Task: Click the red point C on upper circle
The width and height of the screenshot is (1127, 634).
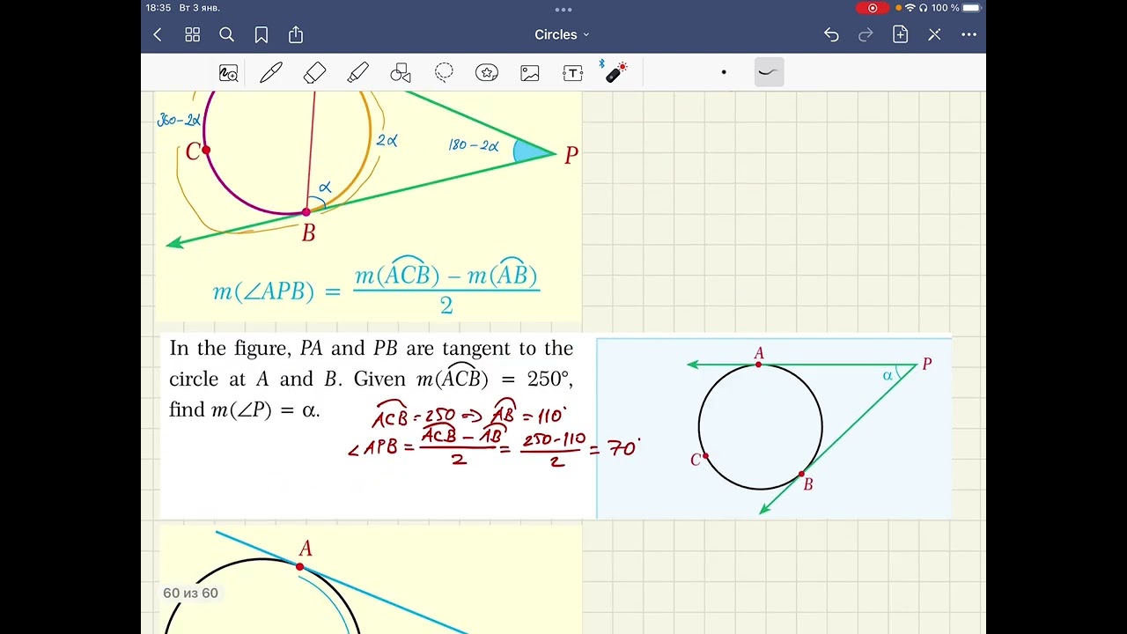Action: (x=206, y=151)
